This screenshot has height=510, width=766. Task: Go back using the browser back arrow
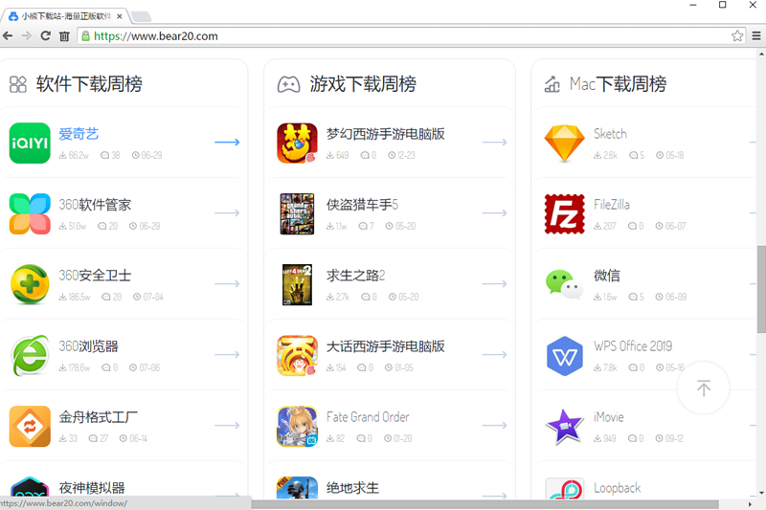pos(8,36)
